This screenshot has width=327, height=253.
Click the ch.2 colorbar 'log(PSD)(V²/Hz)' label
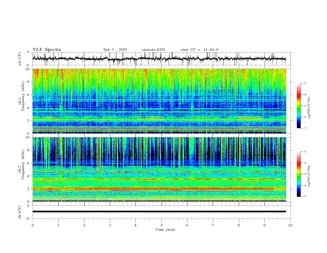tap(309, 176)
